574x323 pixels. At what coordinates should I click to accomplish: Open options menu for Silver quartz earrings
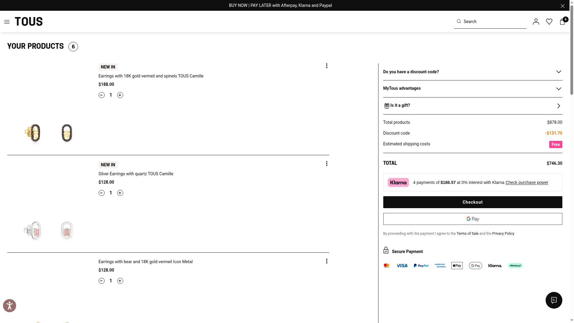(x=326, y=164)
